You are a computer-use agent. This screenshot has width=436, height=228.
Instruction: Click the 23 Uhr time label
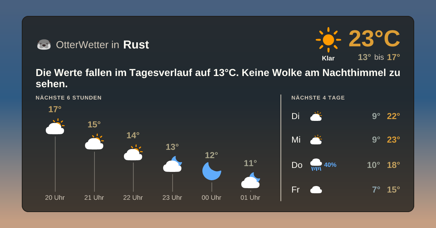click(172, 198)
